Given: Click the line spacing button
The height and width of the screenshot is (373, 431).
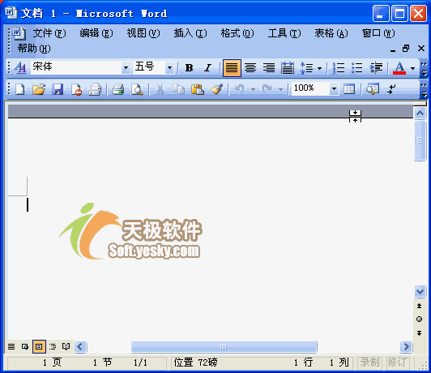Looking at the screenshot, I should coord(307,67).
